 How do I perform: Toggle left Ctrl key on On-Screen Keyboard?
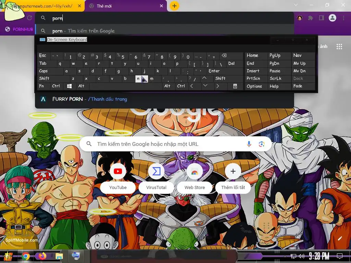pyautogui.click(x=57, y=86)
